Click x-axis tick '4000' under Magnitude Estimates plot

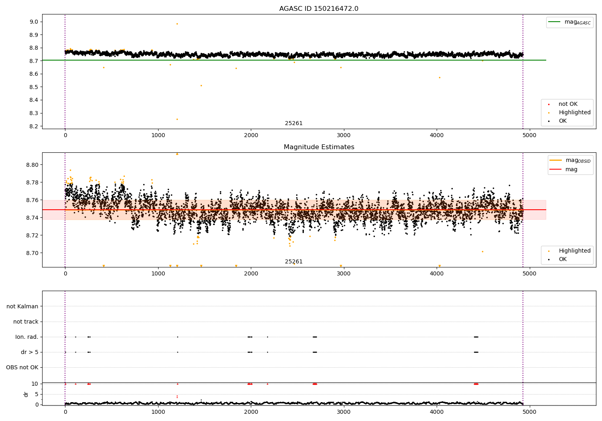tap(437, 274)
